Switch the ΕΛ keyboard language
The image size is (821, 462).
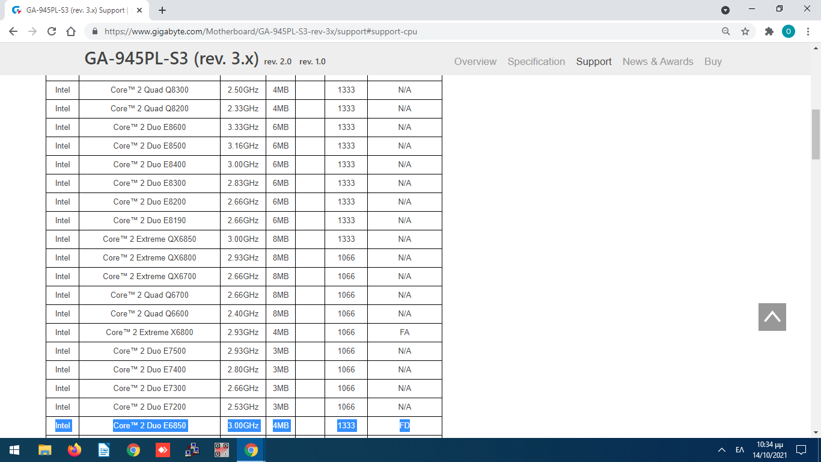click(740, 450)
